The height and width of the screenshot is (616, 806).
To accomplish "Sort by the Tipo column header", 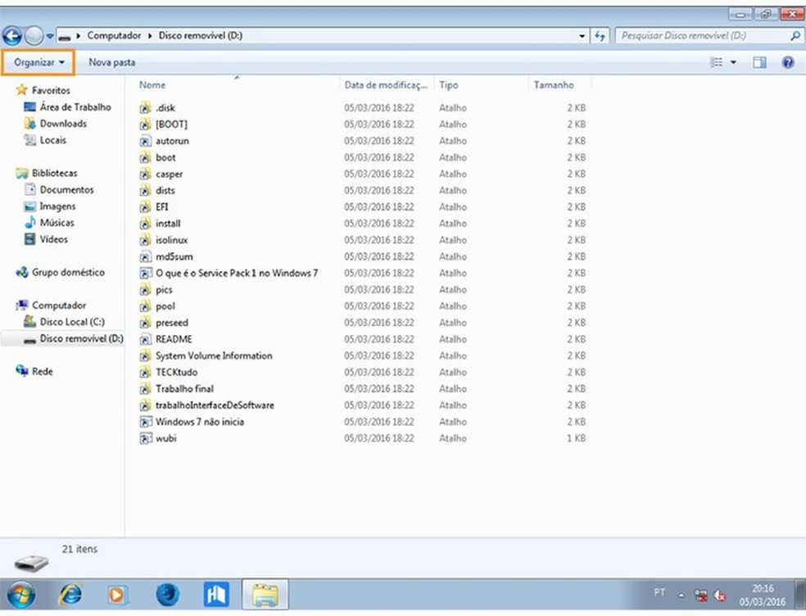I will click(x=448, y=85).
